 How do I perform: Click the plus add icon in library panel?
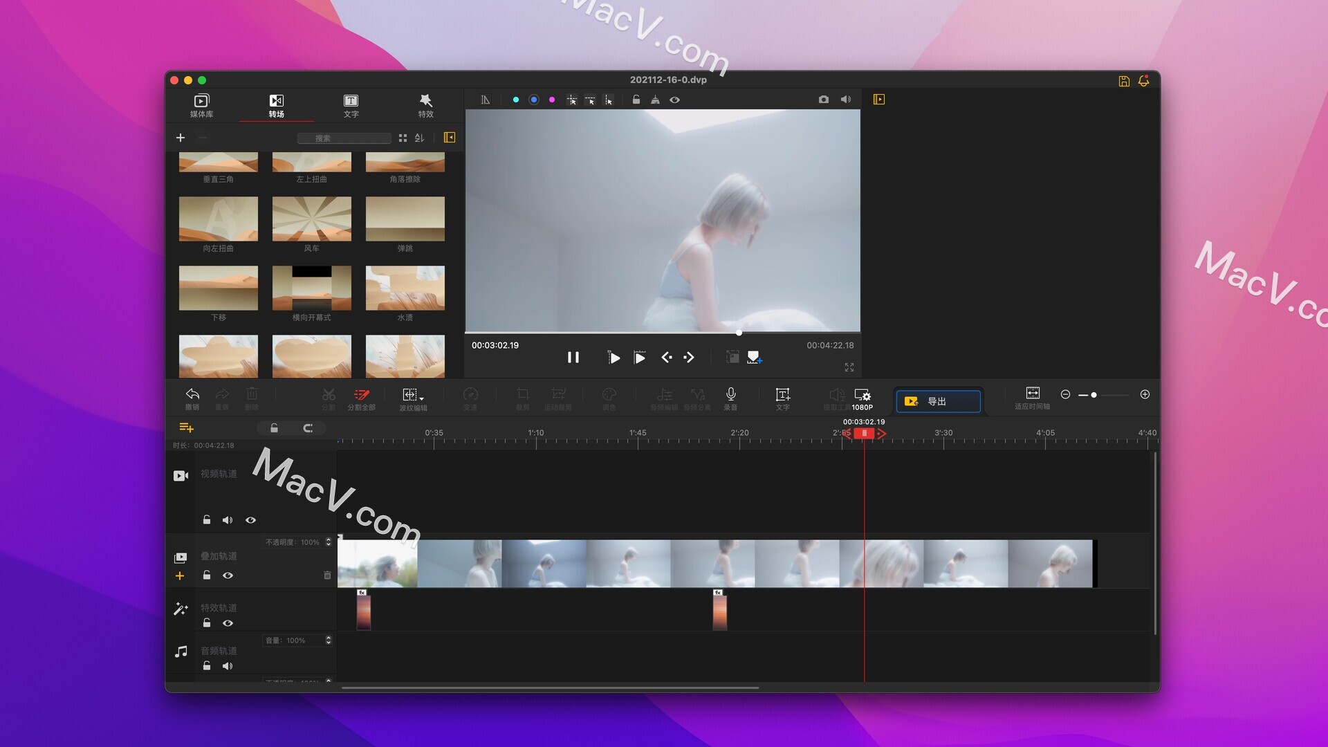[181, 138]
